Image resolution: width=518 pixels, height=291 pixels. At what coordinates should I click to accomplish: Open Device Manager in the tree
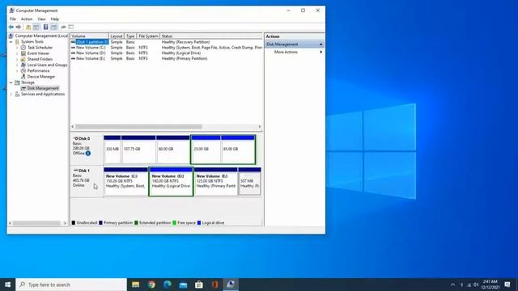(41, 77)
